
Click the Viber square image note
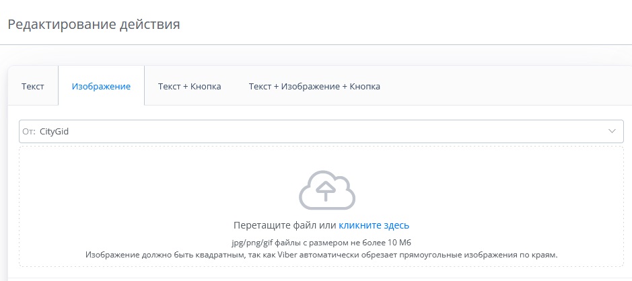click(x=321, y=255)
